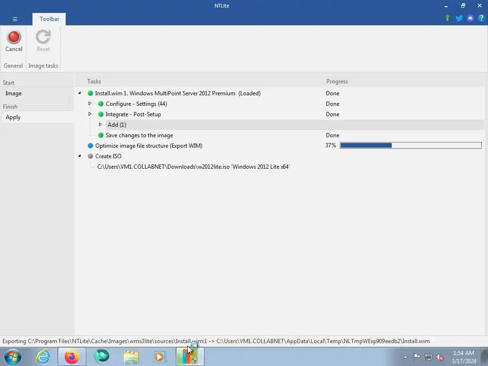The image size is (488, 366).
Task: Click the General ribbon group label
Action: [x=13, y=66]
